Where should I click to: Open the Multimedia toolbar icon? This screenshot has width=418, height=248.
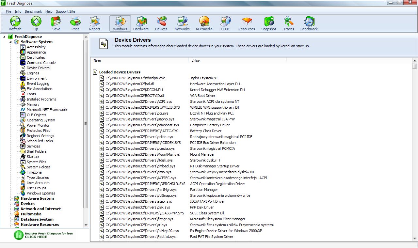pos(204,22)
